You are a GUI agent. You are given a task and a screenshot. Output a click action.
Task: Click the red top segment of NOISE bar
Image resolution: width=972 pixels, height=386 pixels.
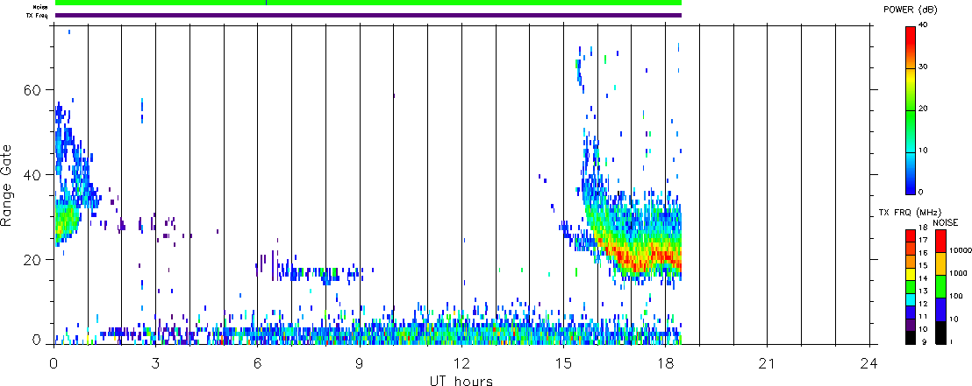click(940, 241)
